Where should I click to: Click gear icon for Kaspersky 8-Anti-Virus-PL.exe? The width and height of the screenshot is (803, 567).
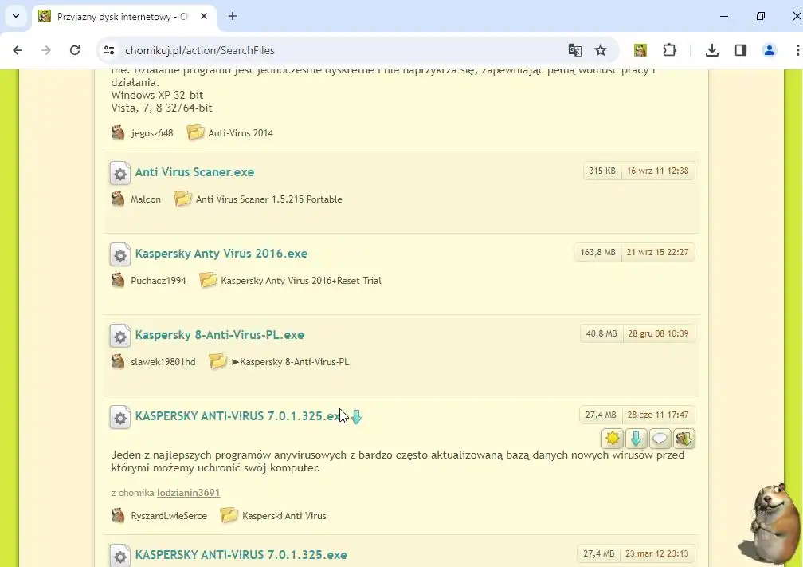click(119, 337)
